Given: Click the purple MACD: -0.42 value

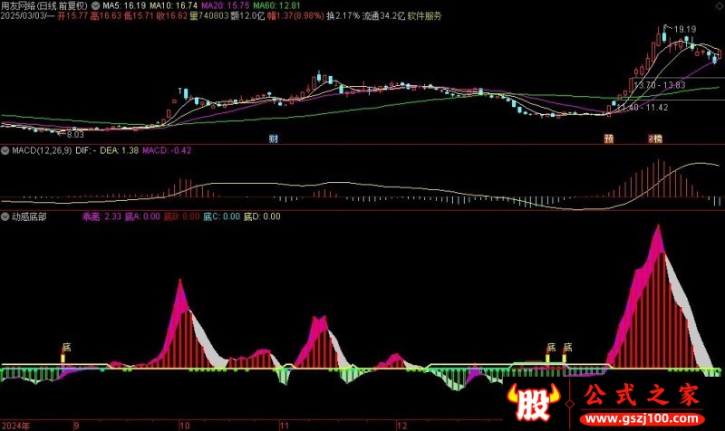Looking at the screenshot, I should 167,150.
